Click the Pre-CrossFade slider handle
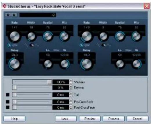This screenshot has height=124, width=151. (15, 102)
